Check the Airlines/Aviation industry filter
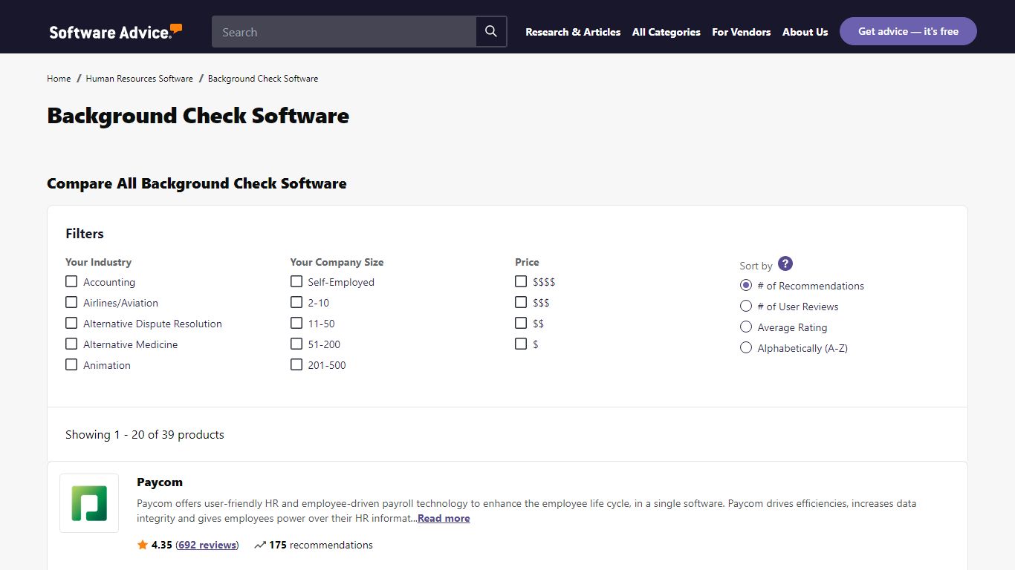The width and height of the screenshot is (1015, 570). coord(71,302)
